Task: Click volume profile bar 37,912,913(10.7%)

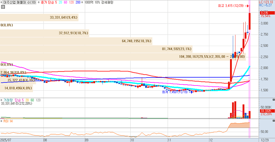Action: pyautogui.click(x=44, y=33)
